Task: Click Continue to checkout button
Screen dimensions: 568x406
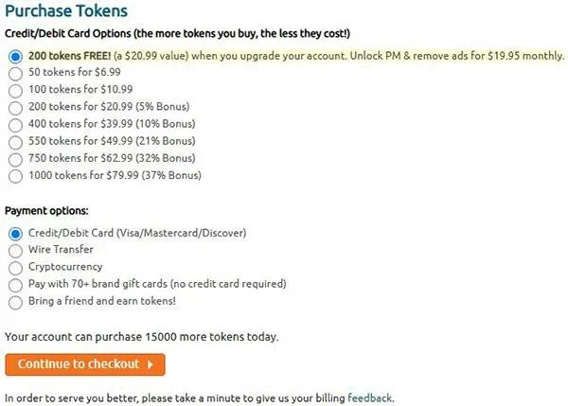Action: click(x=85, y=364)
